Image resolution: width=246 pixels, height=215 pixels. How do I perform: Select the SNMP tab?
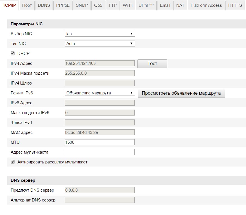tap(82, 5)
